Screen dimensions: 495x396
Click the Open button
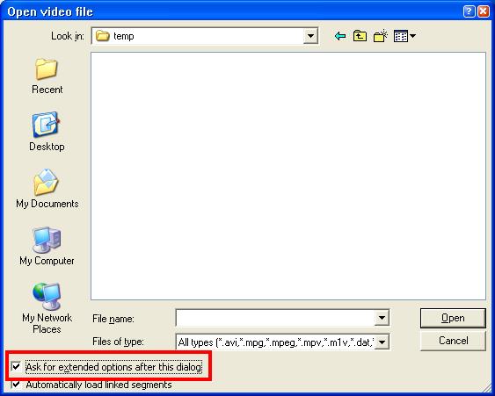[x=453, y=318]
